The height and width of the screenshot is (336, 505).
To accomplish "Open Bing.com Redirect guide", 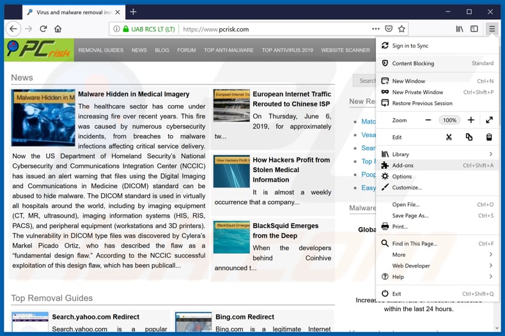I will pos(245,317).
